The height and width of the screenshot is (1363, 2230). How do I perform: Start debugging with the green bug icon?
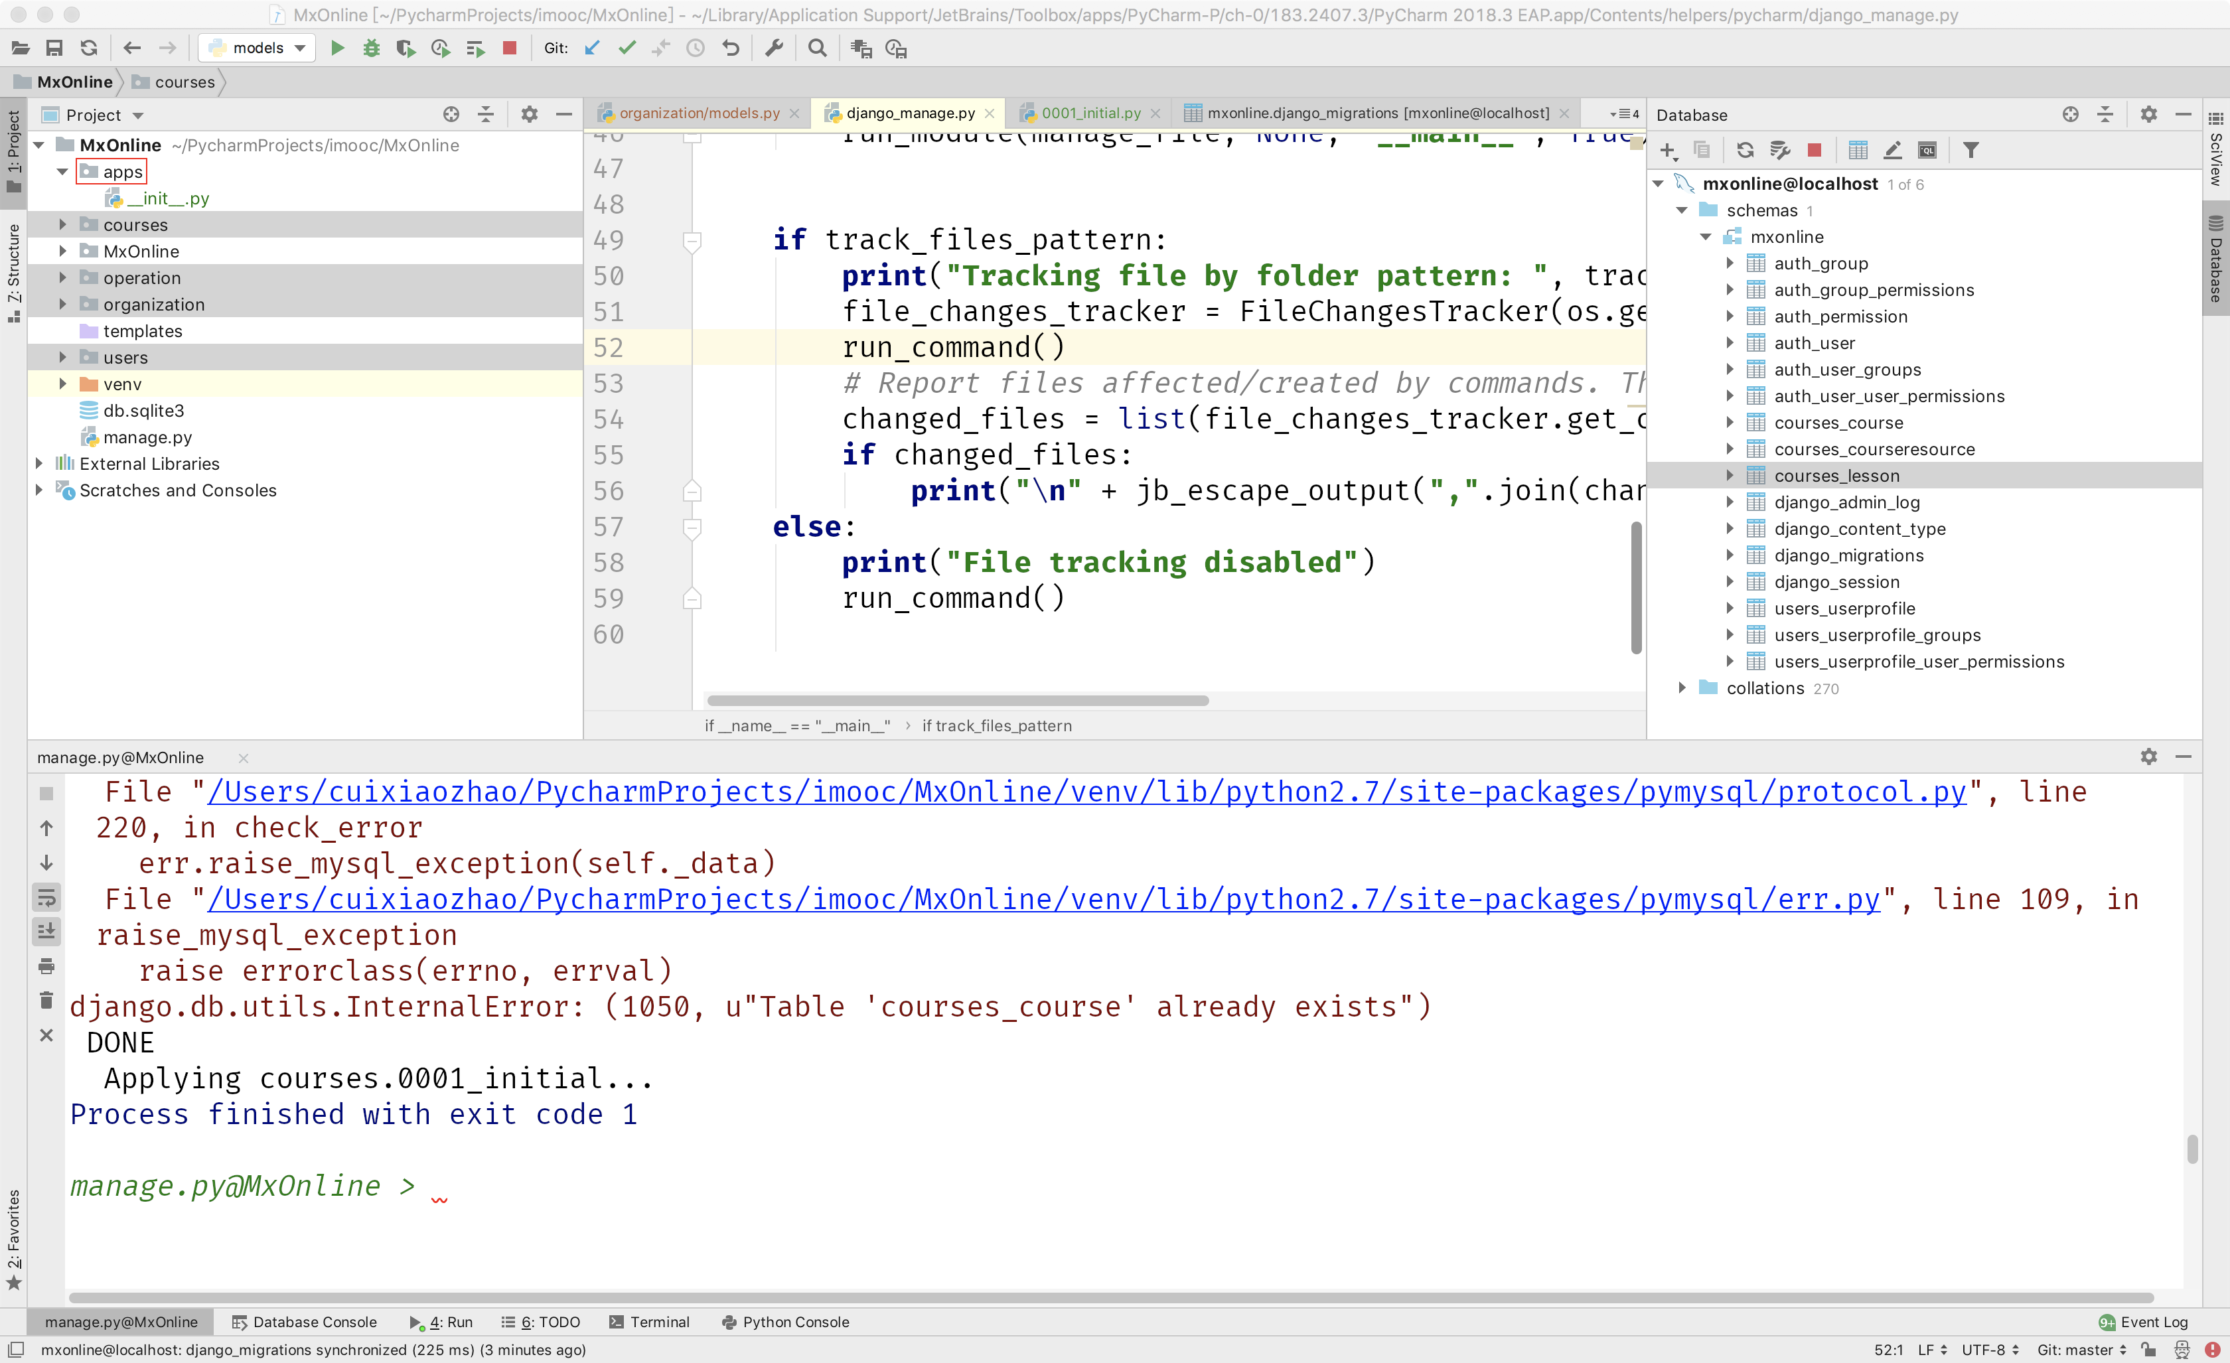tap(371, 48)
